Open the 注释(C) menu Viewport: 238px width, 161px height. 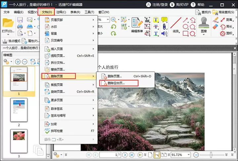[x=61, y=12]
